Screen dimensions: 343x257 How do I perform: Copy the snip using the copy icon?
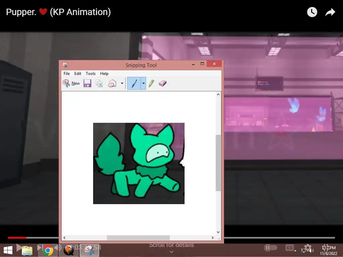(99, 83)
